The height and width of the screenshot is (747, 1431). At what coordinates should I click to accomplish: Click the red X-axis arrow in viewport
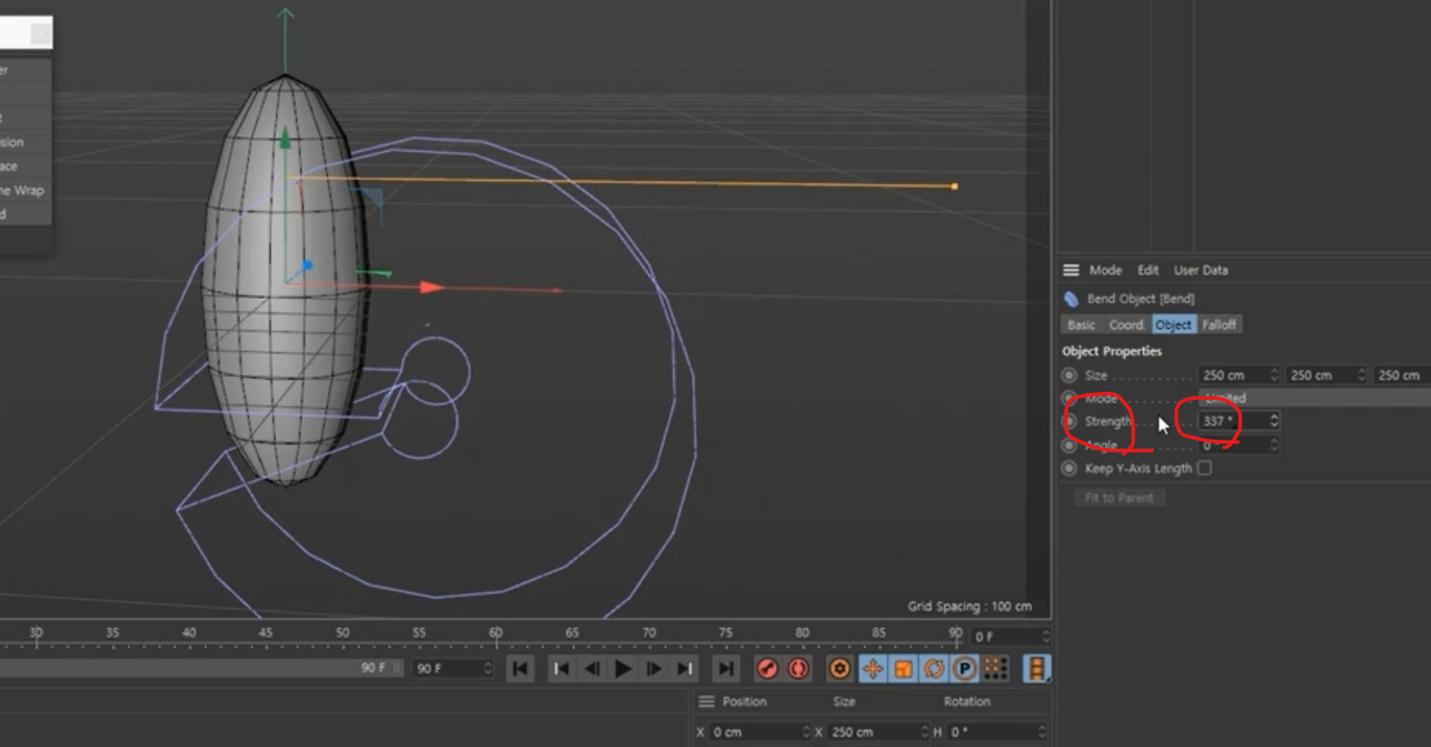pyautogui.click(x=432, y=287)
